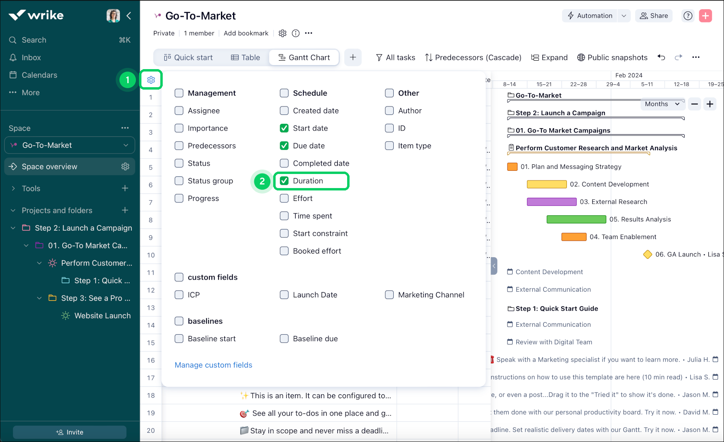Click the Automation lightning icon
Image resolution: width=724 pixels, height=442 pixels.
click(x=570, y=16)
